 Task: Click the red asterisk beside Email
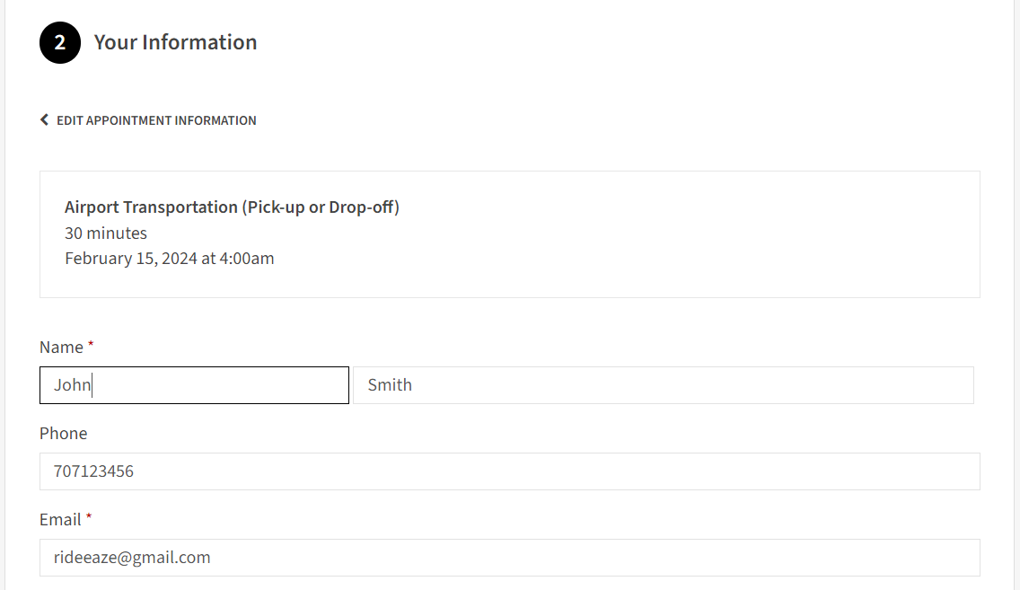pos(89,516)
